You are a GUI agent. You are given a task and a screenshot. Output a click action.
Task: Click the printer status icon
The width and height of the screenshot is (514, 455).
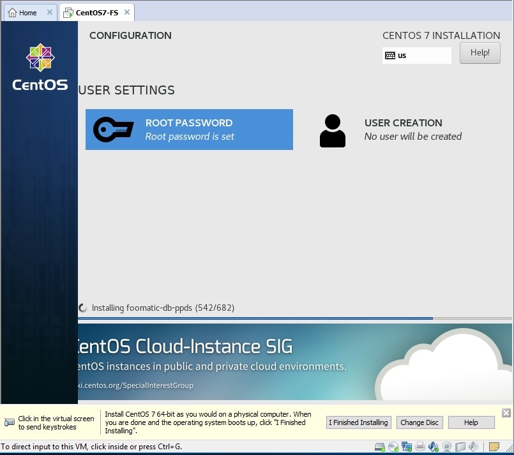point(420,447)
